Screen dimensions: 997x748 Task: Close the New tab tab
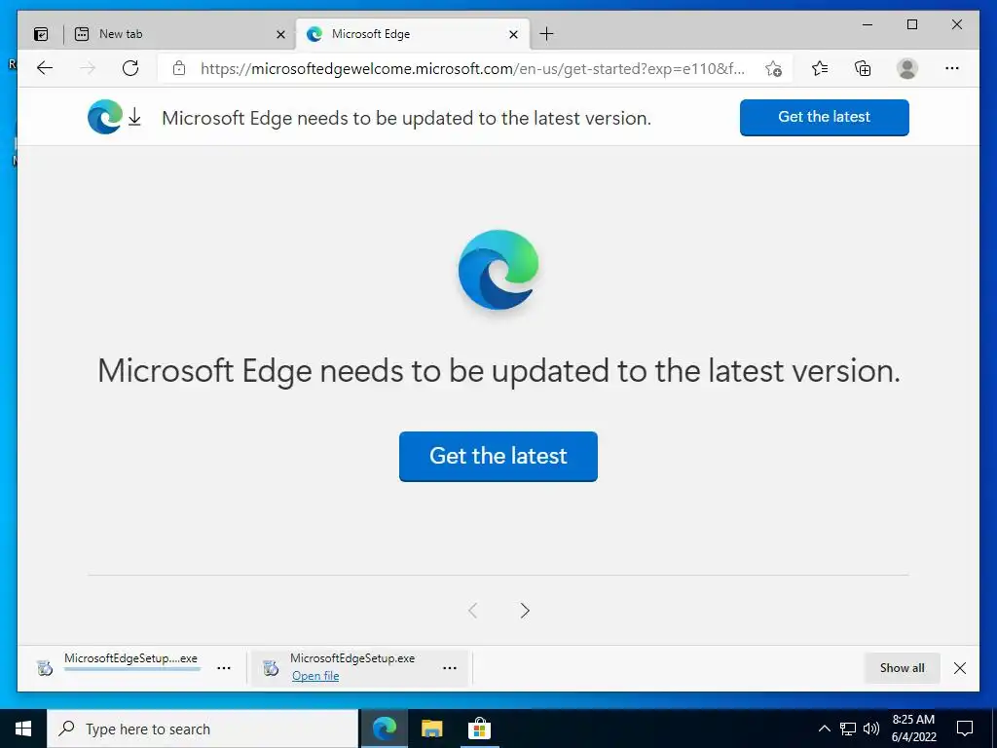280,34
